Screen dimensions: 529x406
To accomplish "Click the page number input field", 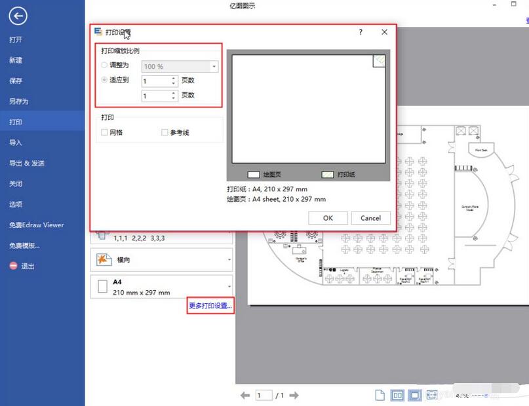I will 264,396.
